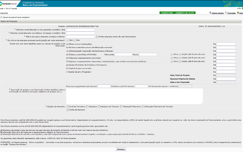
Task: Select Novo for Ônibus e caminhões (FINAME)
Action: click(172, 55)
